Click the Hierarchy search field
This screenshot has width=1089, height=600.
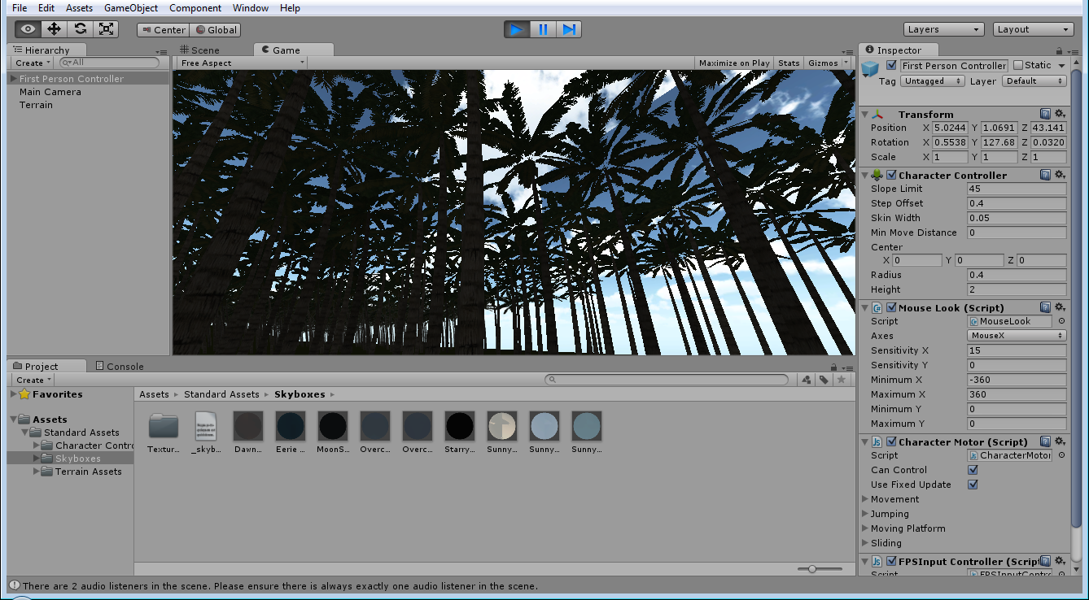(x=110, y=63)
